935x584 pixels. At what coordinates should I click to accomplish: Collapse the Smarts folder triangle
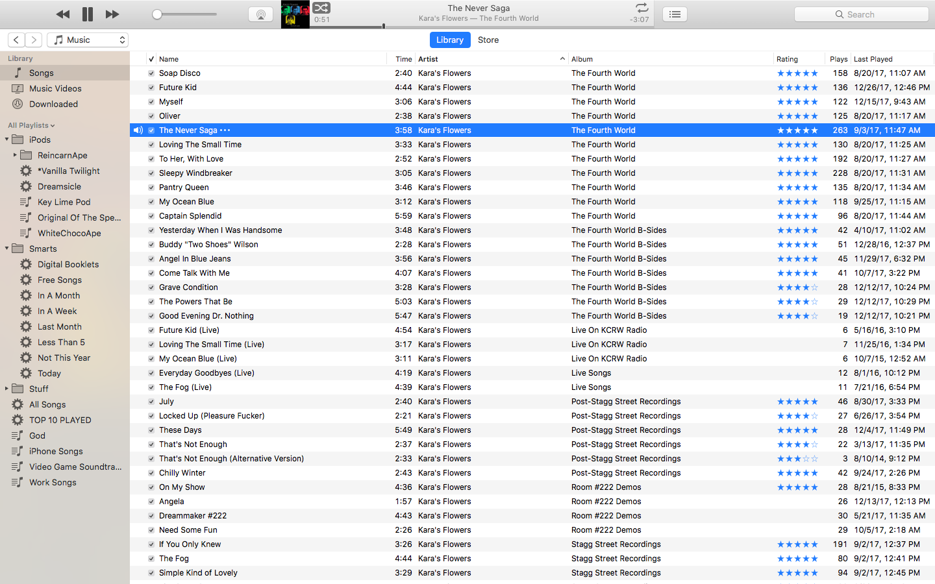6,249
